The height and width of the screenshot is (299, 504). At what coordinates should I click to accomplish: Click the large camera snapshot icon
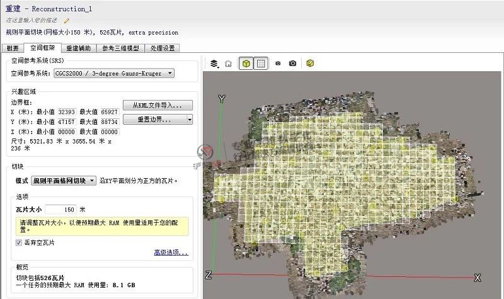click(292, 64)
